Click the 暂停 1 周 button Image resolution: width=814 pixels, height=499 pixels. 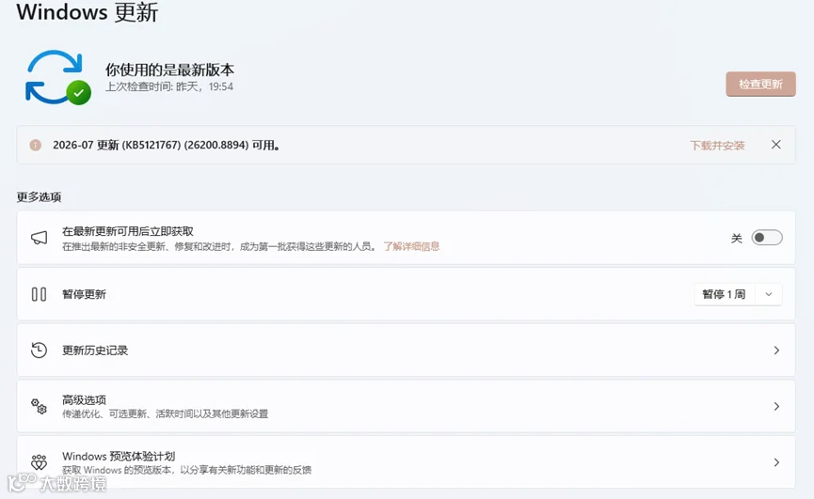point(725,294)
